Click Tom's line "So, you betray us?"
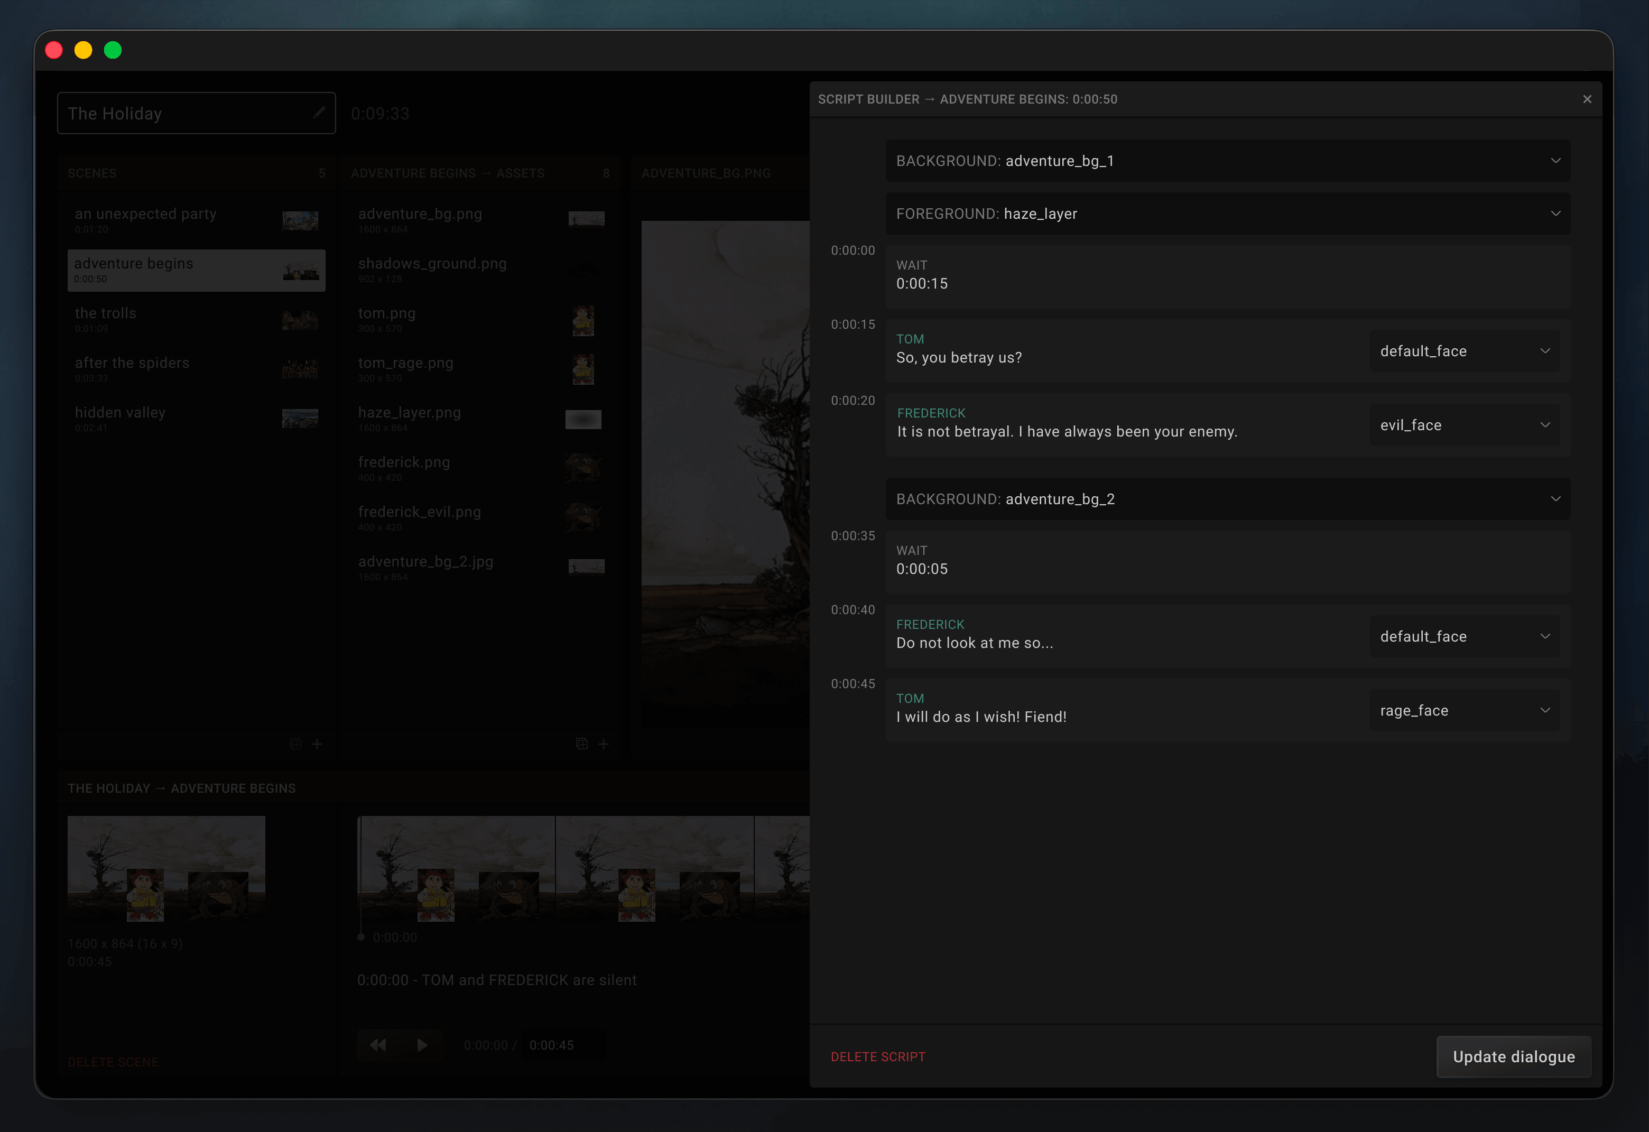Viewport: 1649px width, 1132px height. point(959,357)
